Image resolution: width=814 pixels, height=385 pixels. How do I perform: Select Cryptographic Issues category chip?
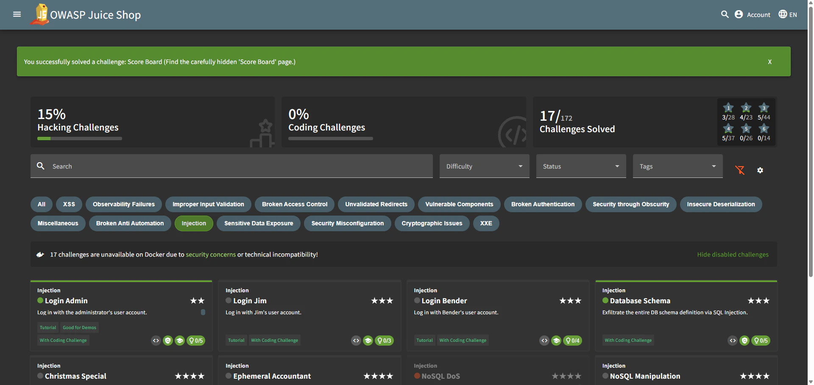(432, 223)
